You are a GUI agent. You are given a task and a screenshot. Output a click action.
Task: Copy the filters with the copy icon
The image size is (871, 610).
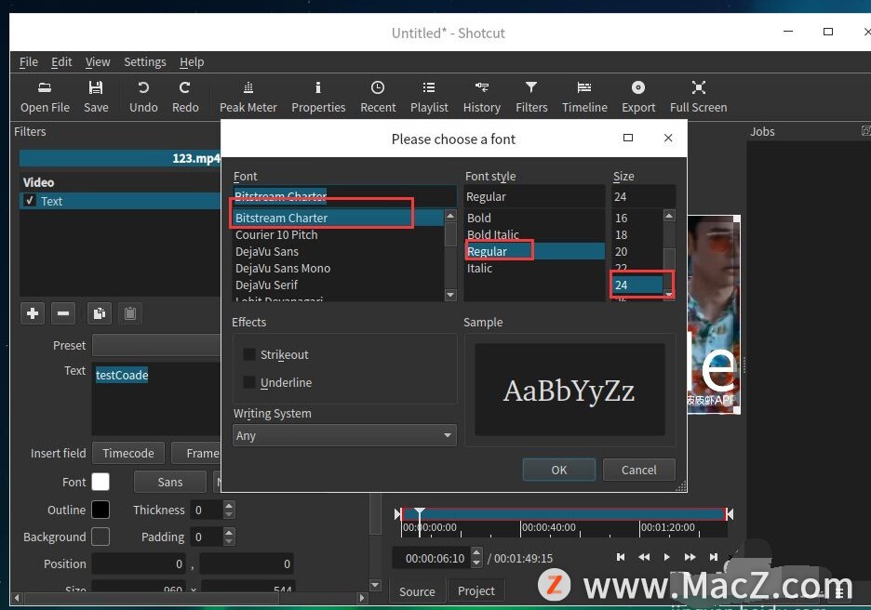pyautogui.click(x=100, y=313)
